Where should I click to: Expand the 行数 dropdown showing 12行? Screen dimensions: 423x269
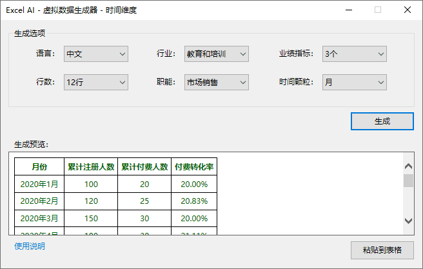click(96, 83)
